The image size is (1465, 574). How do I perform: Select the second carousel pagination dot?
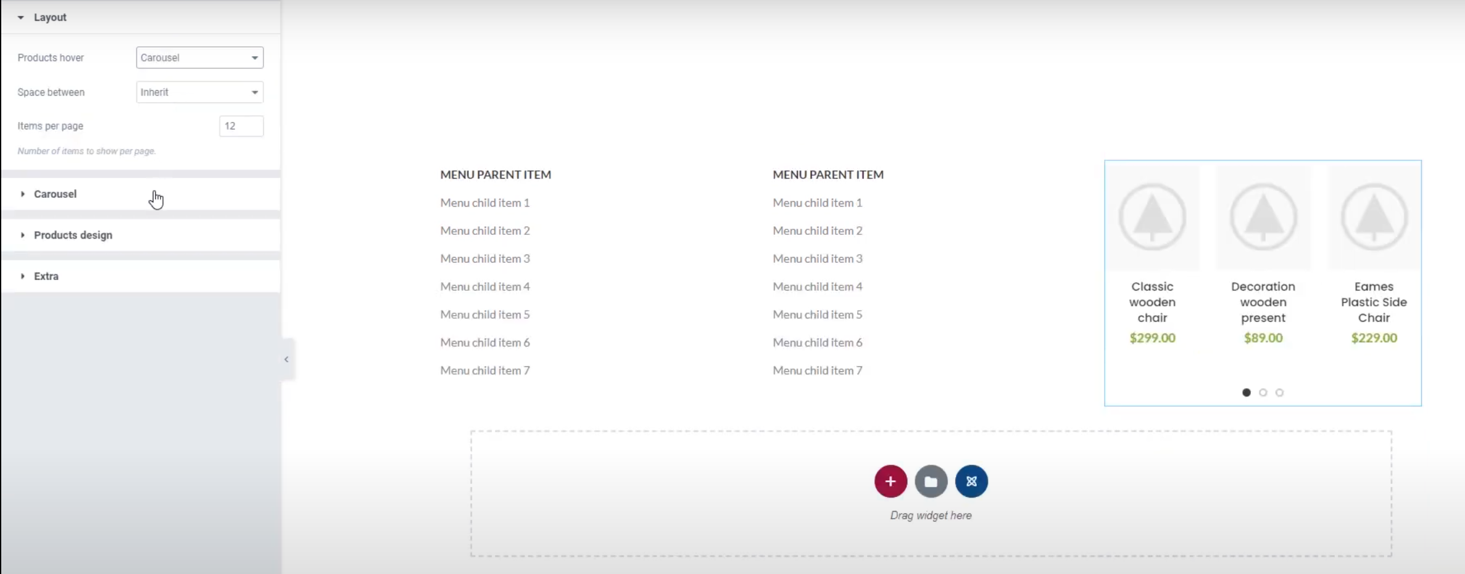1263,393
